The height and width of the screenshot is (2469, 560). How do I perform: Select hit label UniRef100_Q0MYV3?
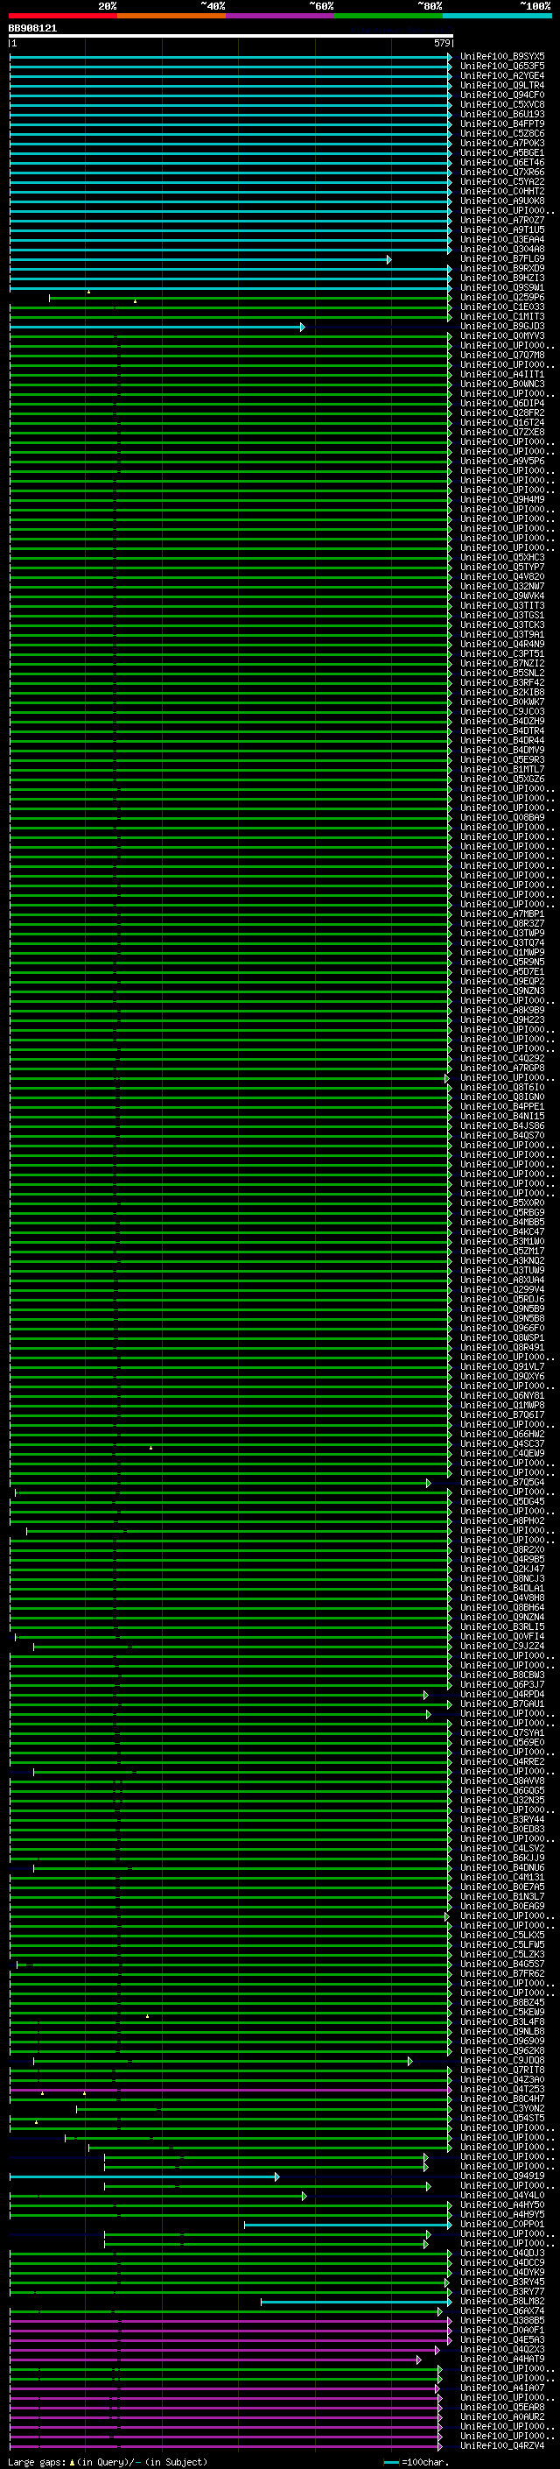pyautogui.click(x=502, y=336)
